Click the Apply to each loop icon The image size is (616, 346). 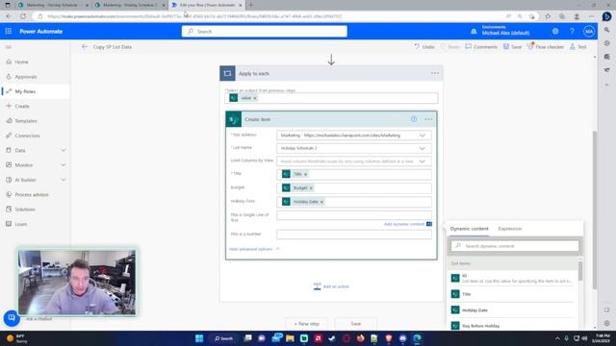point(227,73)
